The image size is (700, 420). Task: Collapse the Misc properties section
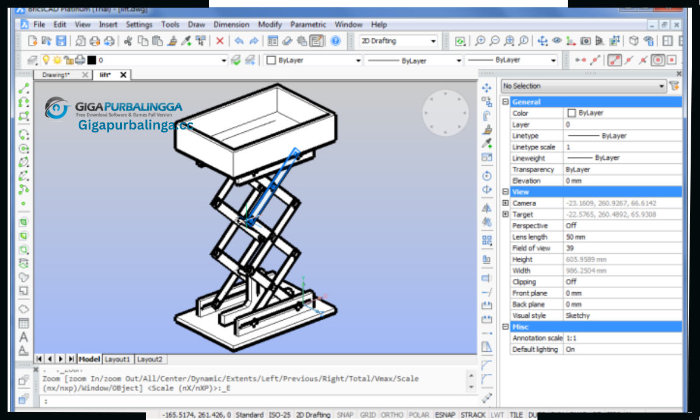(505, 327)
